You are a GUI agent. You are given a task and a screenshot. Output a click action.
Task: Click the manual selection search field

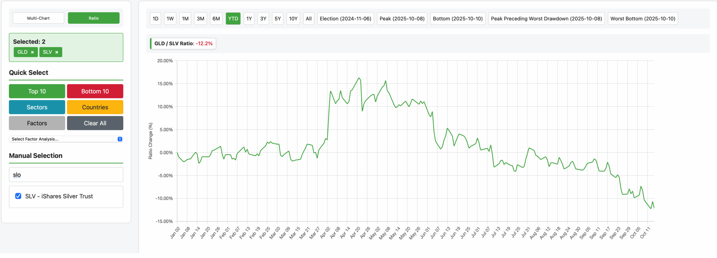coord(66,175)
